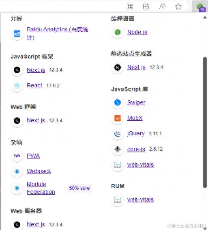Screen dimensions: 208x230
Task: Click core-js version 2.6.12 text
Action: [x=156, y=149]
